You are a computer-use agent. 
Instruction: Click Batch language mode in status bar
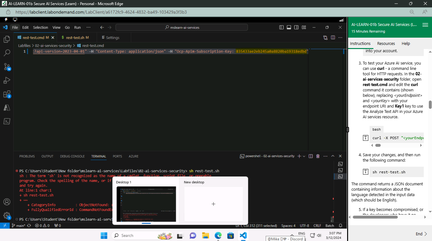(330, 226)
